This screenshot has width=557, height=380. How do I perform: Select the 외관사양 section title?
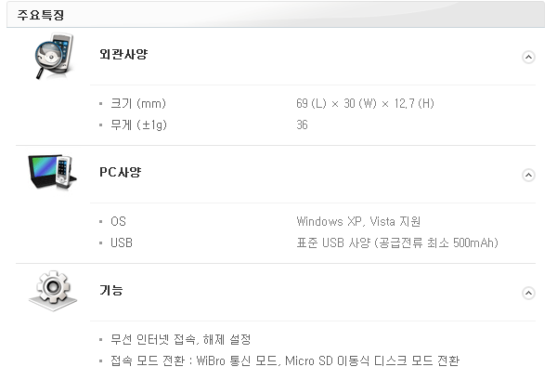123,54
